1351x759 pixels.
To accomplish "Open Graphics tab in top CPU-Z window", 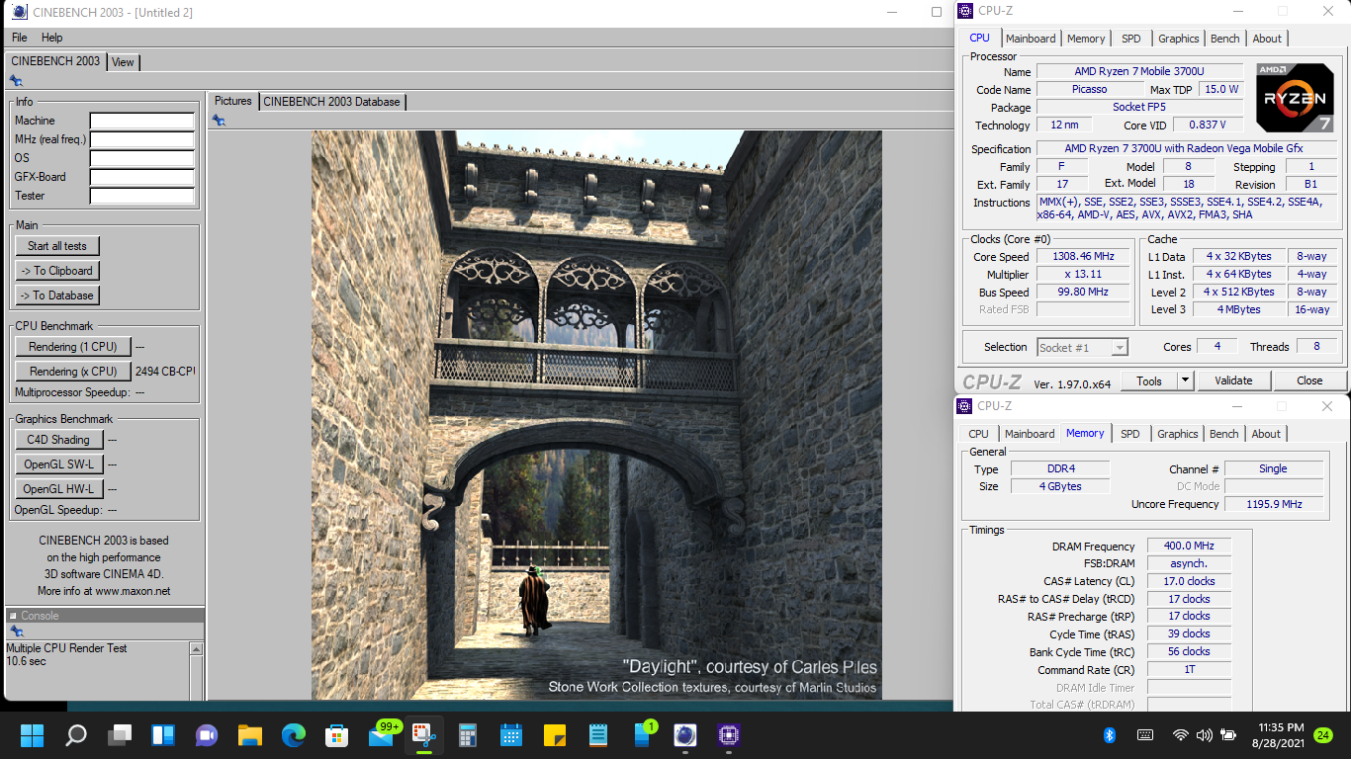I will coord(1179,39).
